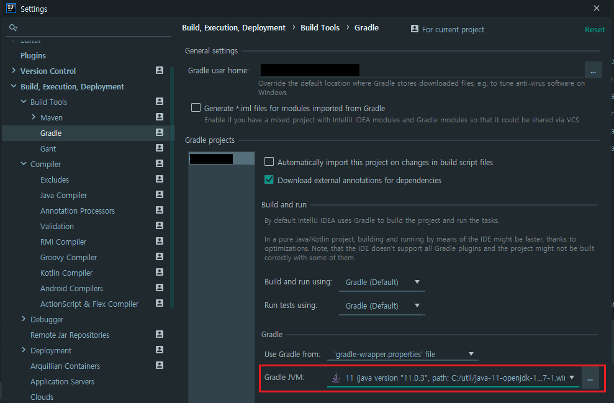Click the project-level icon next to ActionScript & Flex Compiler
Viewport: 614px width, 403px height.
160,303
